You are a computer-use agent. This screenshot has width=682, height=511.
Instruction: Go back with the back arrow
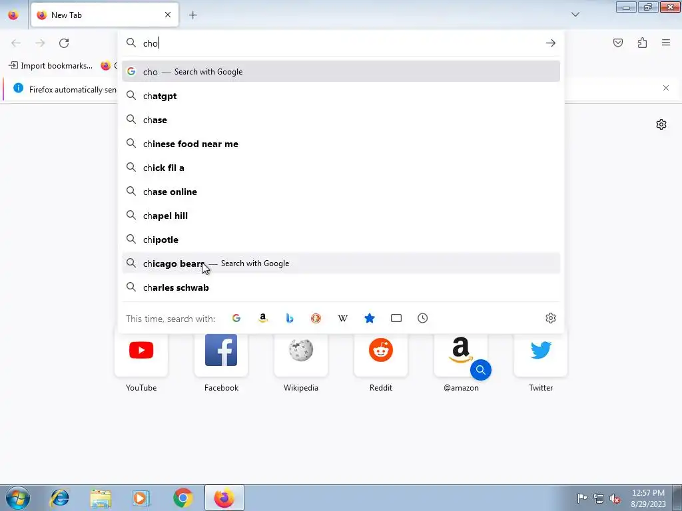coord(16,43)
